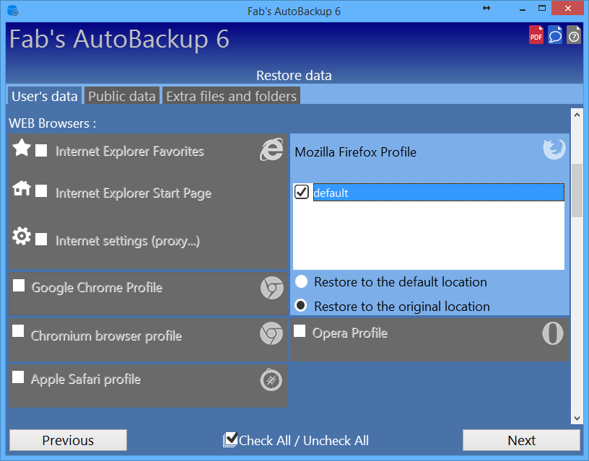589x461 pixels.
Task: Click the vertical scrollbar thumb
Action: [577, 190]
